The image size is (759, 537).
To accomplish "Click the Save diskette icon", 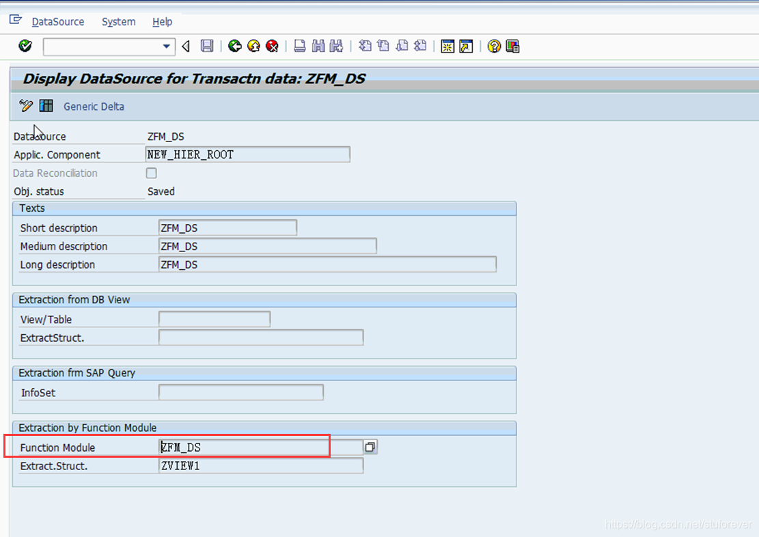I will coord(207,46).
